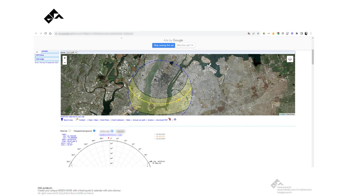Click the yellow sun position marker
The width and height of the screenshot is (349, 196).
(179, 100)
